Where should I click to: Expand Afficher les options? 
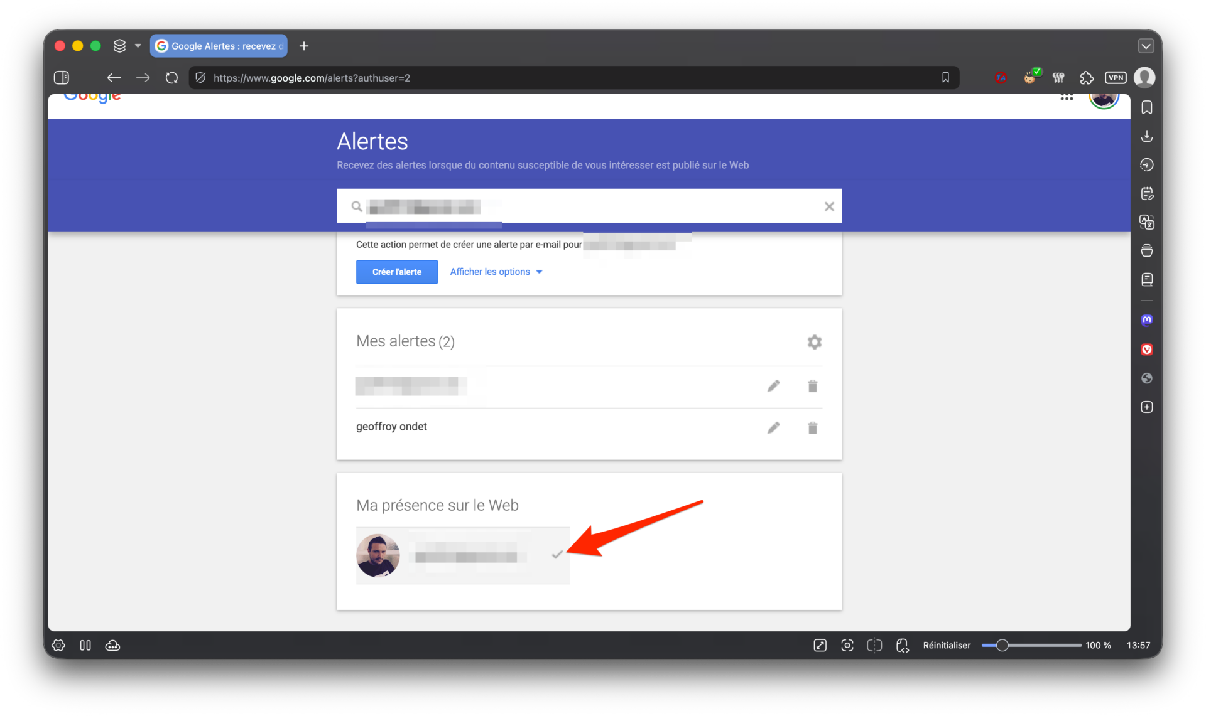[496, 272]
